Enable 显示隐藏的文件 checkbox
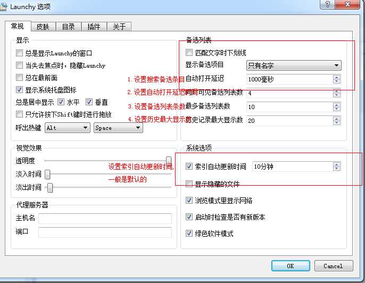This screenshot has width=365, height=283. (189, 184)
